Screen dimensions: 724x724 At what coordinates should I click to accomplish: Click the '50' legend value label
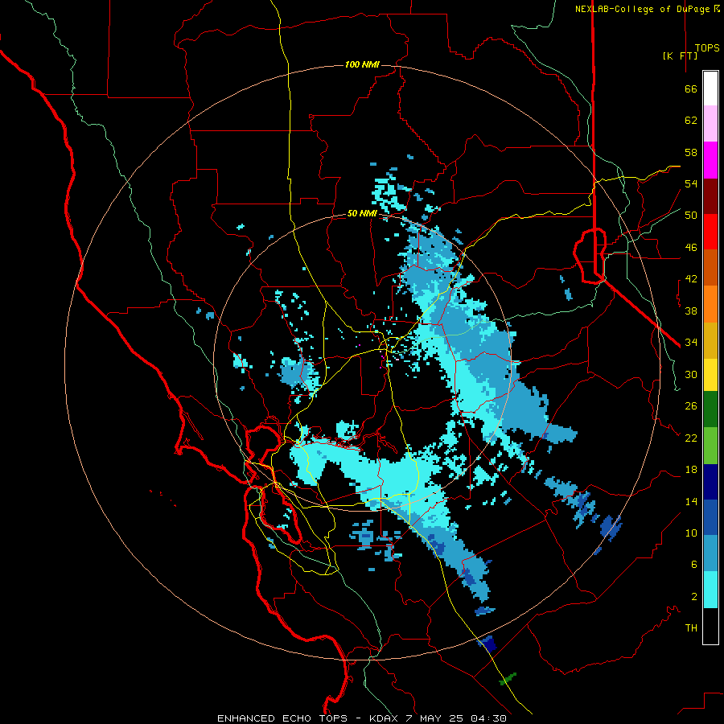tap(690, 215)
